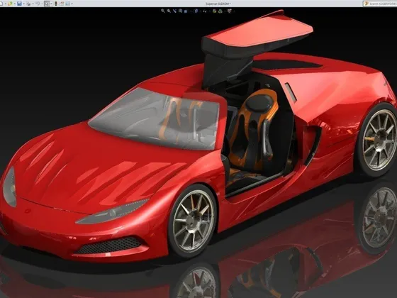Viewport: 397px width, 298px height.
Task: Activate the Select cursor tool
Action: pyautogui.click(x=47, y=4)
